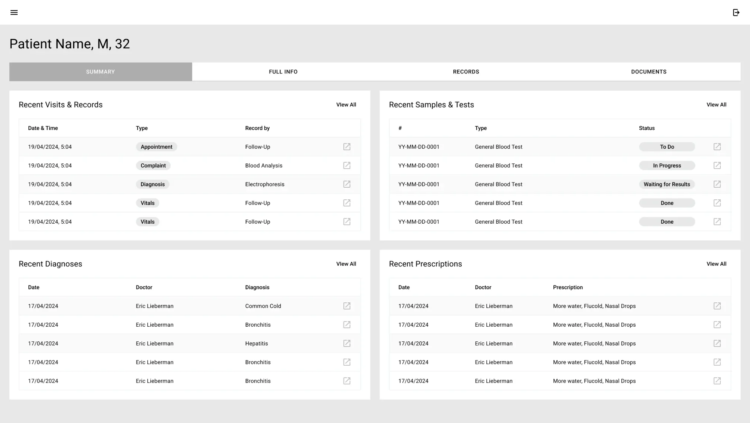This screenshot has height=423, width=750.
Task: Switch to the Records tab
Action: coord(466,72)
